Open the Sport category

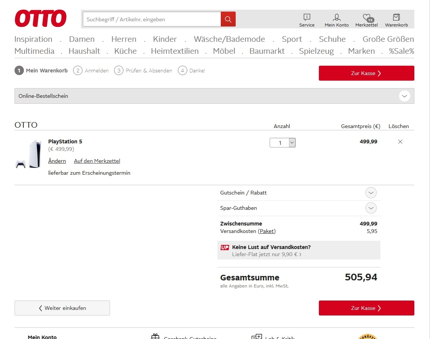coord(292,39)
